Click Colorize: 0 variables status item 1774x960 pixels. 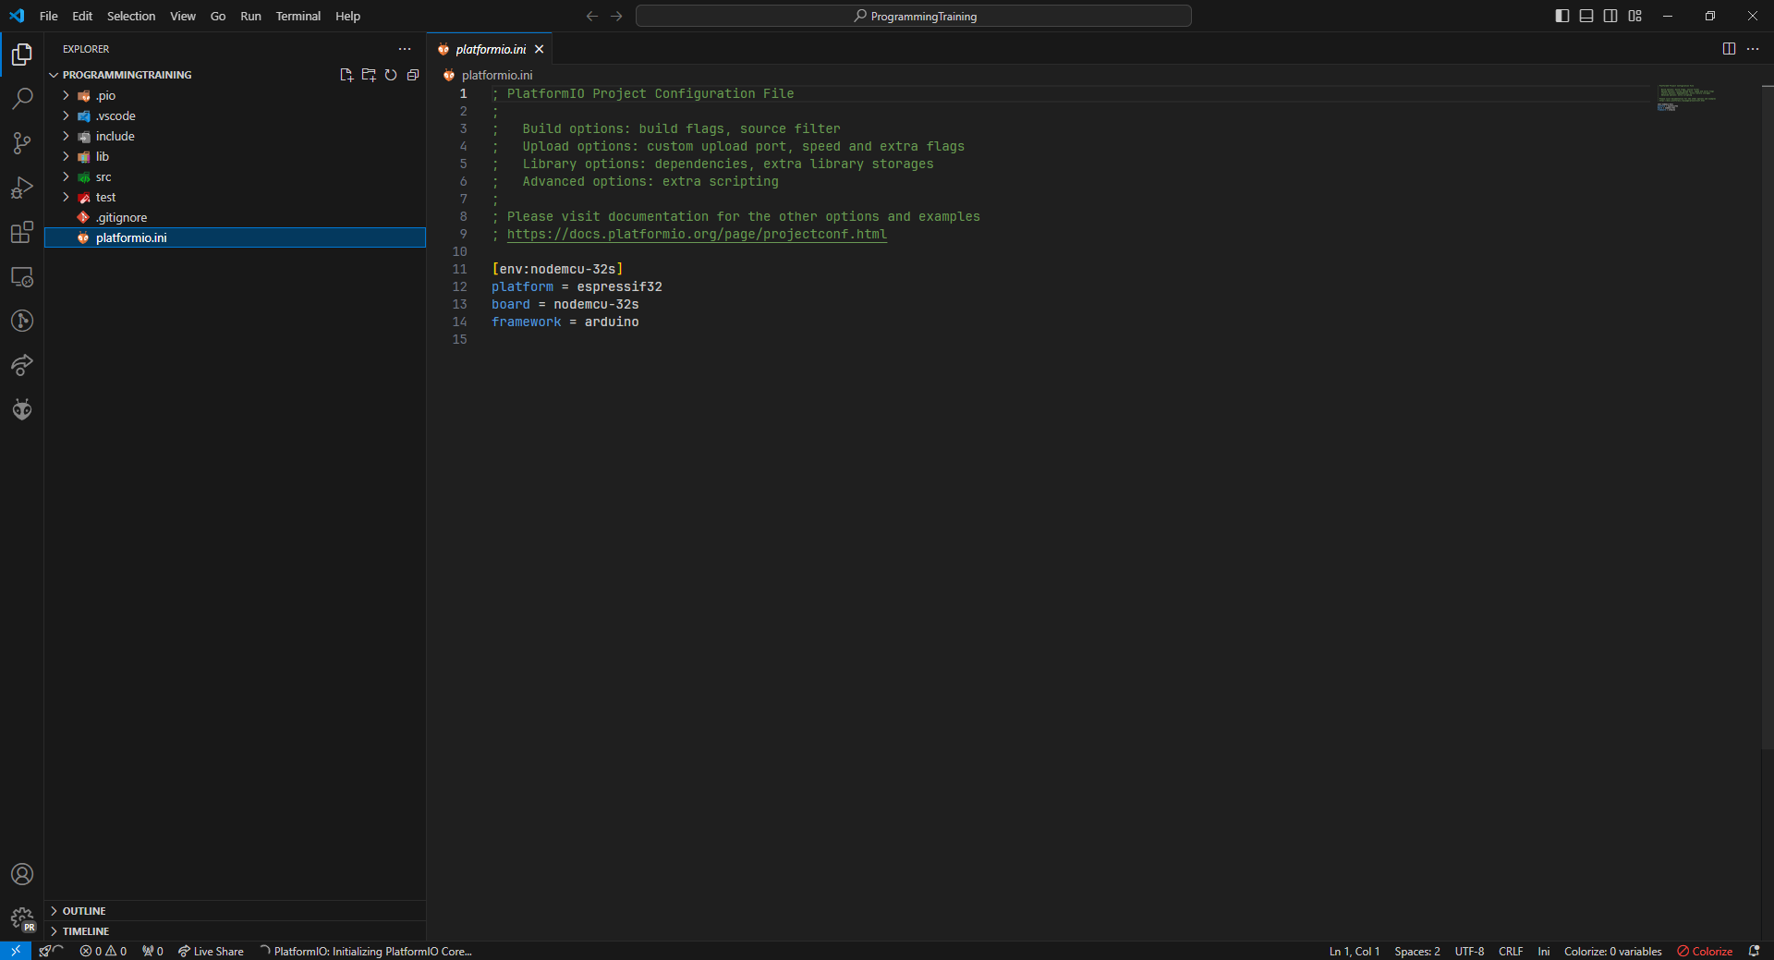[1612, 951]
